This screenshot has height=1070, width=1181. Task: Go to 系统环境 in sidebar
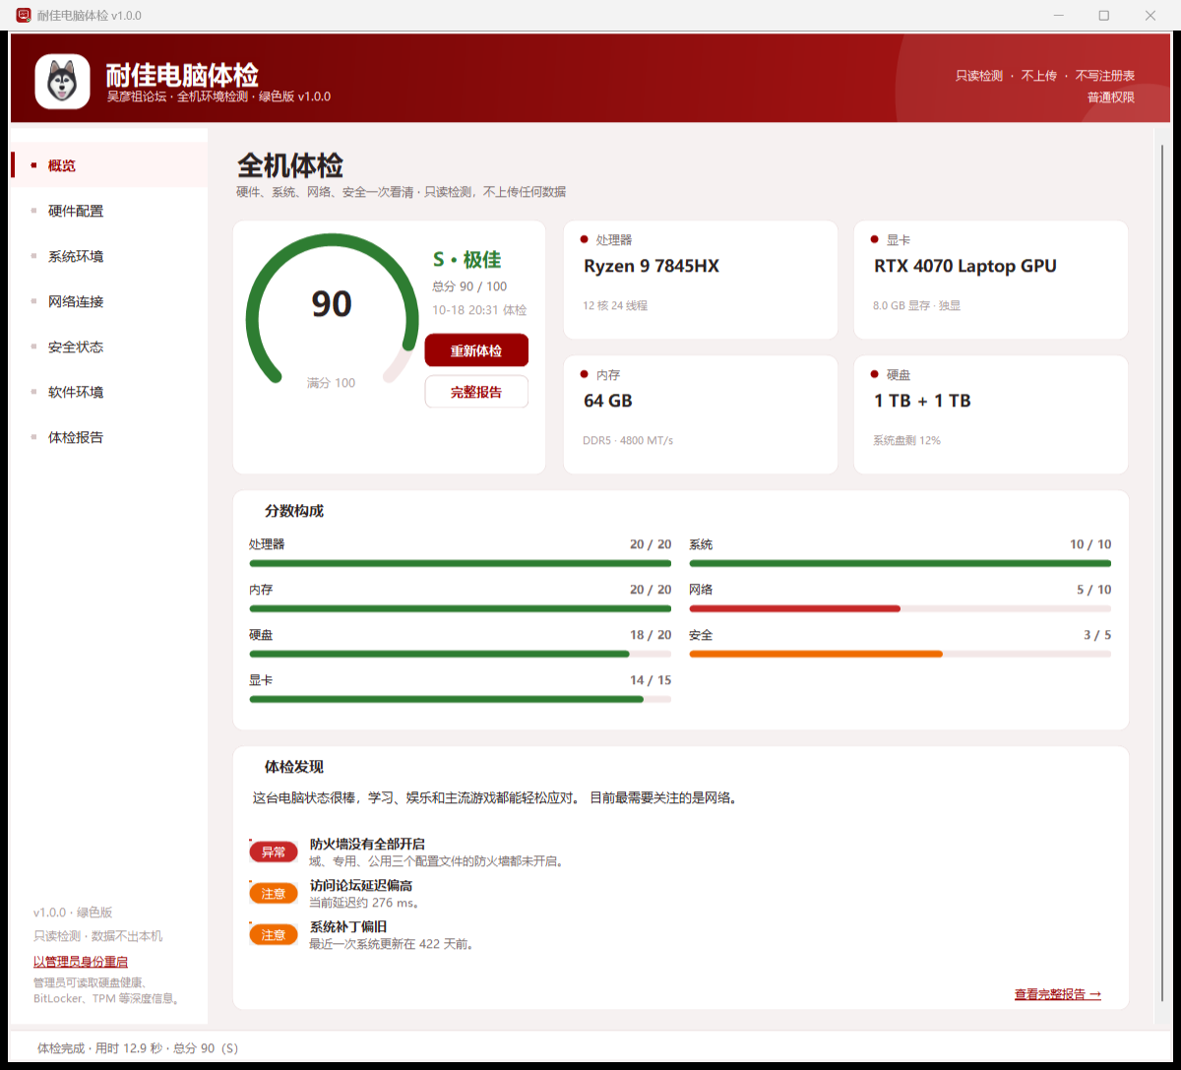(x=109, y=256)
